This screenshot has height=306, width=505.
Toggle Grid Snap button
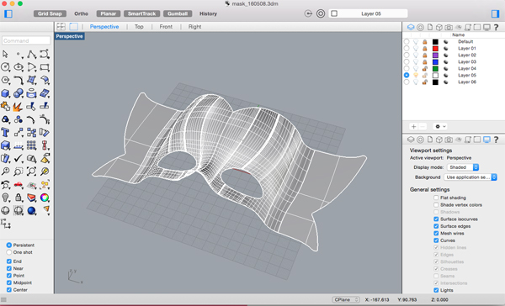coord(50,13)
